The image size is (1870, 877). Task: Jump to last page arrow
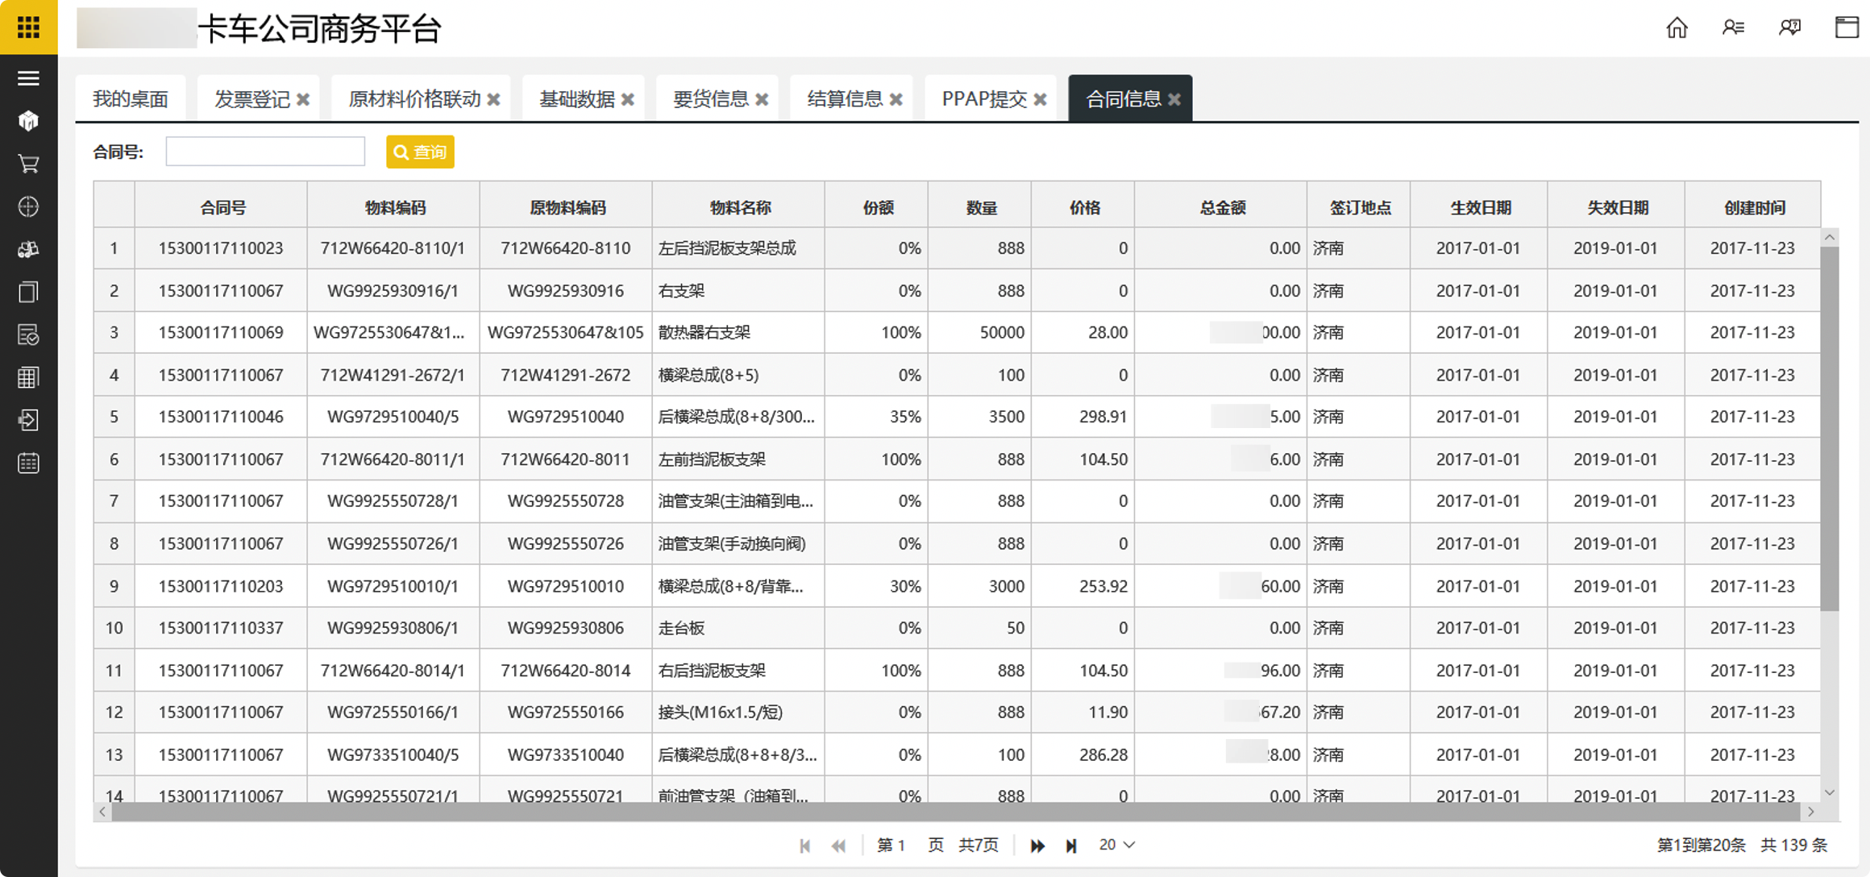1071,846
